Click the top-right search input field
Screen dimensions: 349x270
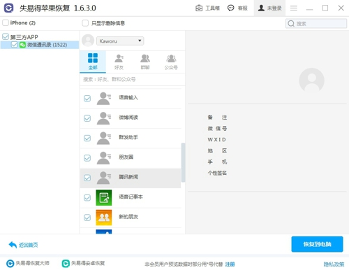pyautogui.click(x=316, y=24)
